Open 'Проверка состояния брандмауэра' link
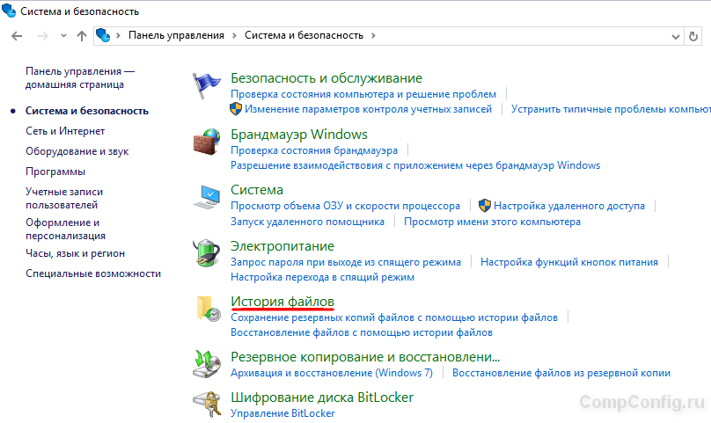 [313, 150]
